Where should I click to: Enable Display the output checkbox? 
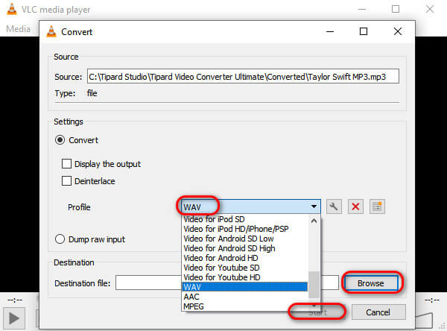68,164
